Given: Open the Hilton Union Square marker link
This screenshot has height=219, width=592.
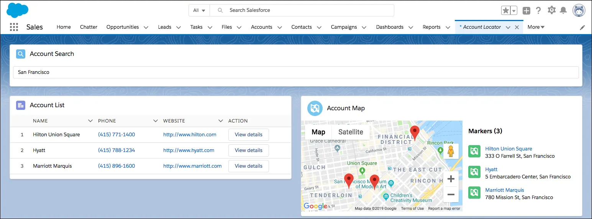Looking at the screenshot, I should [508, 149].
